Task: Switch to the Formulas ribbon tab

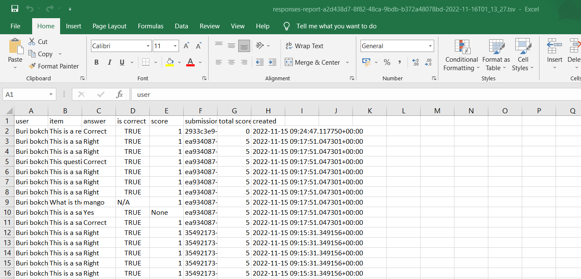Action: coord(150,26)
